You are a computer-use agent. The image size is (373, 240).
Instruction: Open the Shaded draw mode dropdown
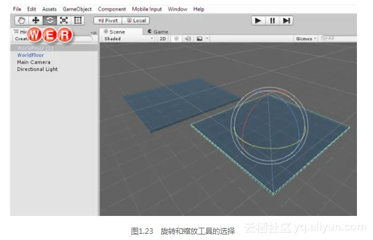(128, 39)
